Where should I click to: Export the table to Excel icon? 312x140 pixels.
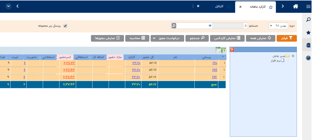tap(224, 50)
